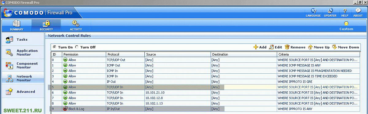Move the selected rule down
The width and height of the screenshot is (368, 114).
(345, 47)
